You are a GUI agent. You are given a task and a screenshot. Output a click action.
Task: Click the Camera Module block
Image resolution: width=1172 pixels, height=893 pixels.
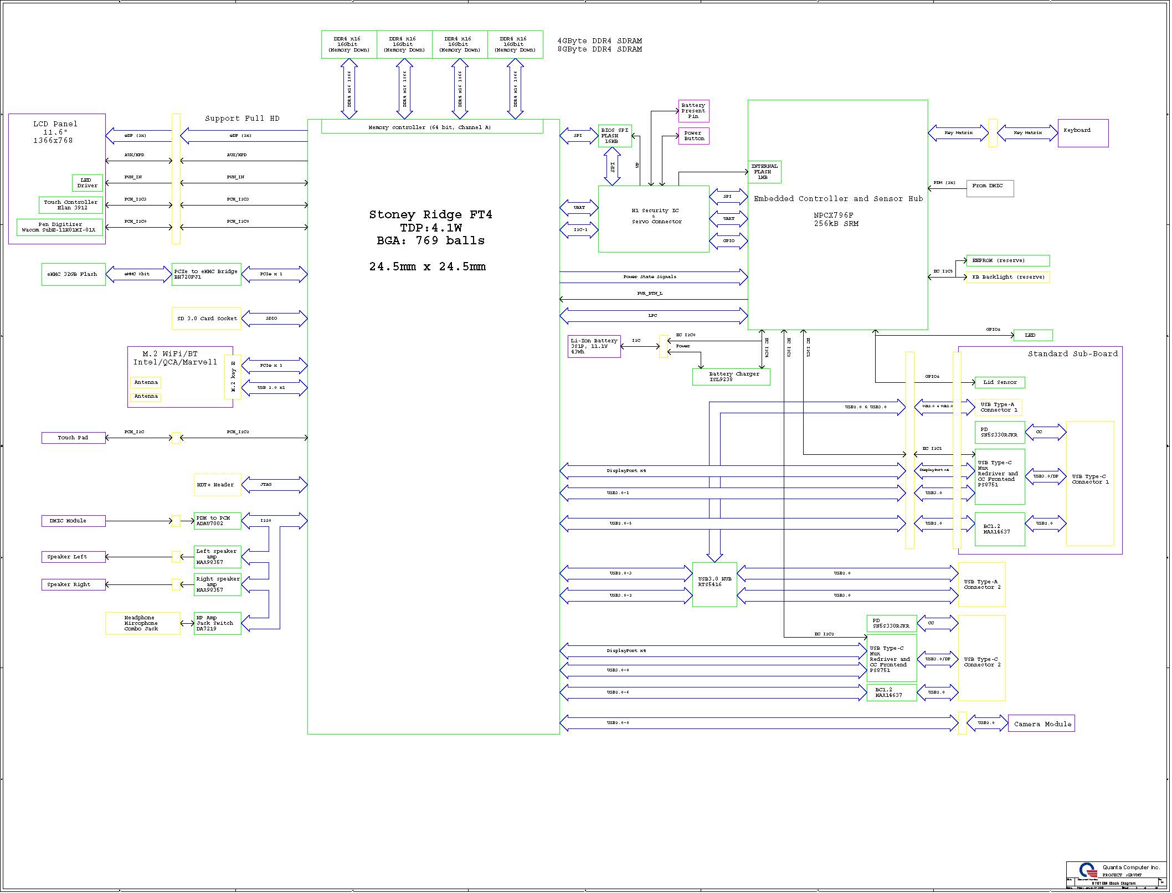1041,723
